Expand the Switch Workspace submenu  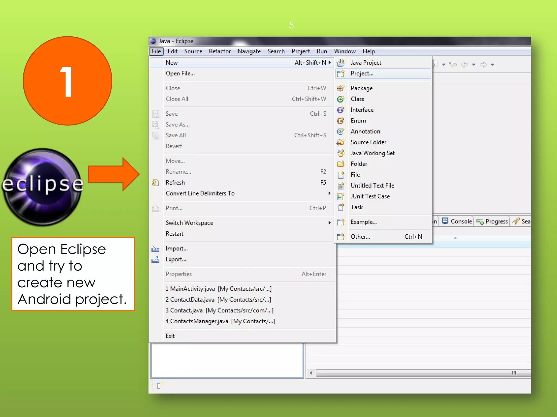(330, 223)
